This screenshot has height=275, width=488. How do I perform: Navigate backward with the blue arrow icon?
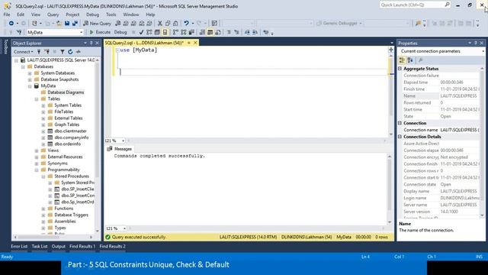(x=11, y=24)
